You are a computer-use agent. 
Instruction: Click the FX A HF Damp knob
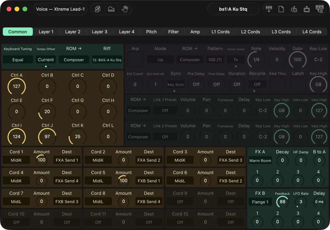click(x=301, y=160)
